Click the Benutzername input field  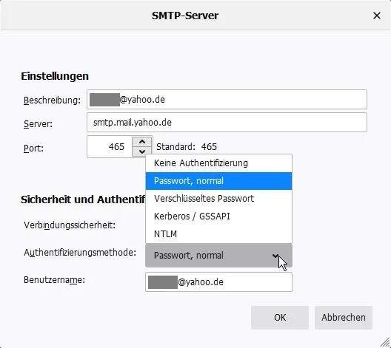(x=218, y=282)
